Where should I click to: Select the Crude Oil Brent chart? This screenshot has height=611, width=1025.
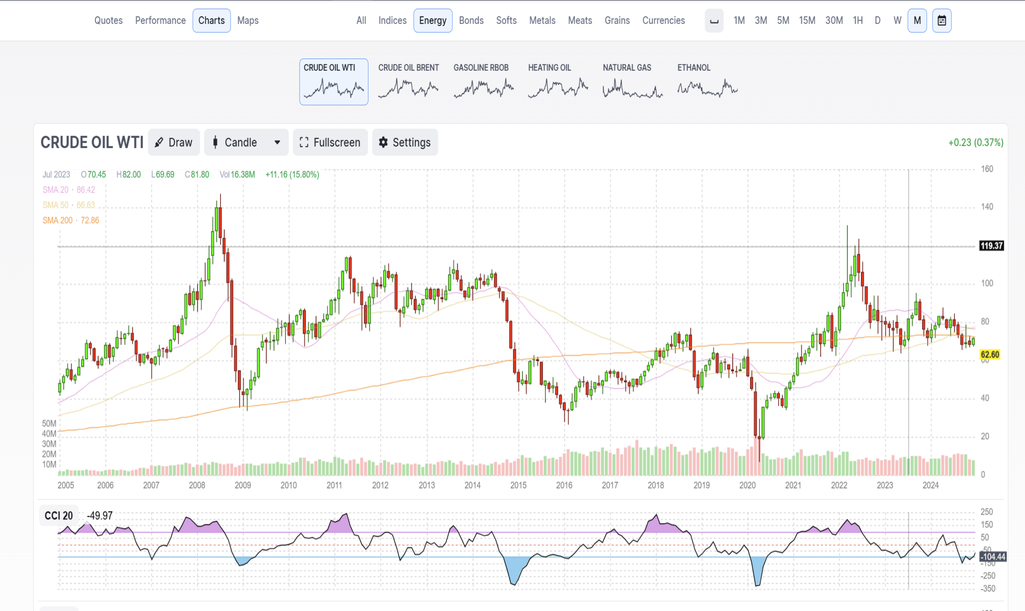coord(408,82)
